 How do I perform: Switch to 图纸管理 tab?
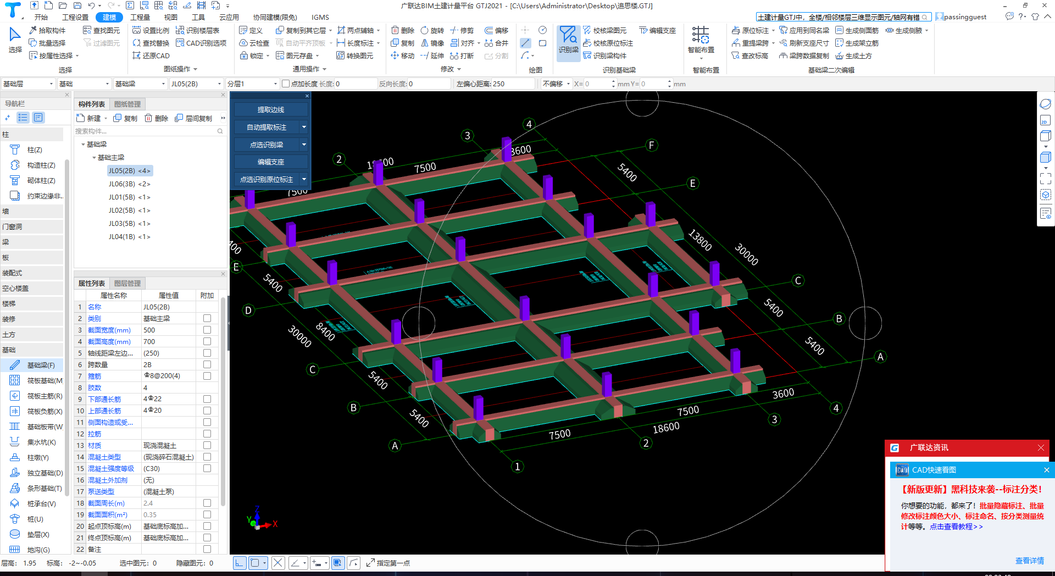pyautogui.click(x=127, y=104)
